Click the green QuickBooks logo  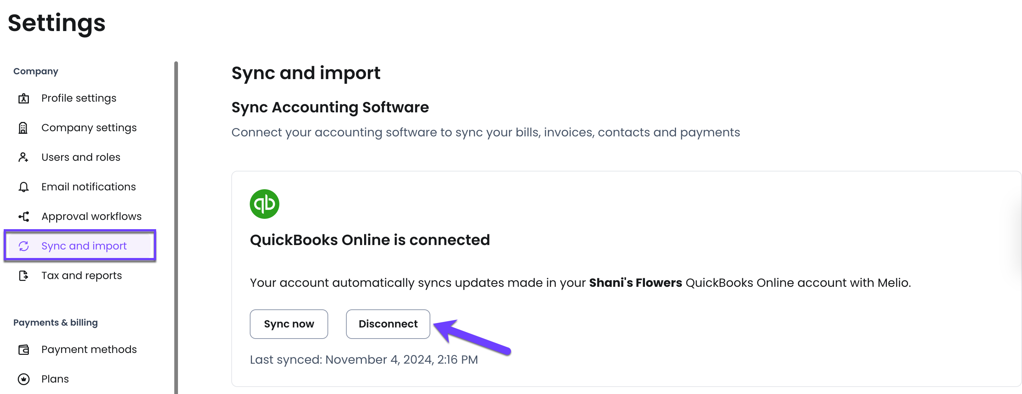(x=265, y=204)
